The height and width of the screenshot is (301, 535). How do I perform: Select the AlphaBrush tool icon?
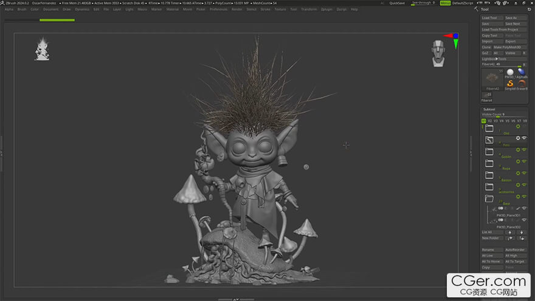pyautogui.click(x=522, y=72)
